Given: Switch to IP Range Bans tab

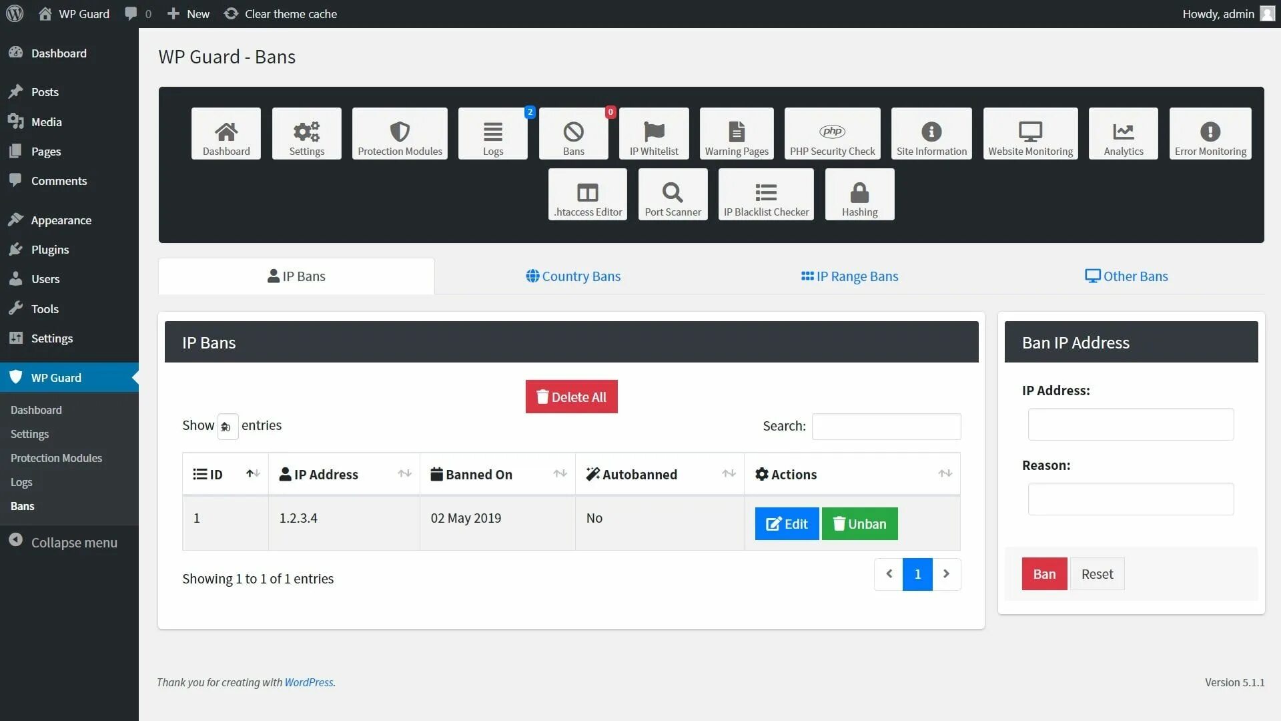Looking at the screenshot, I should [849, 276].
